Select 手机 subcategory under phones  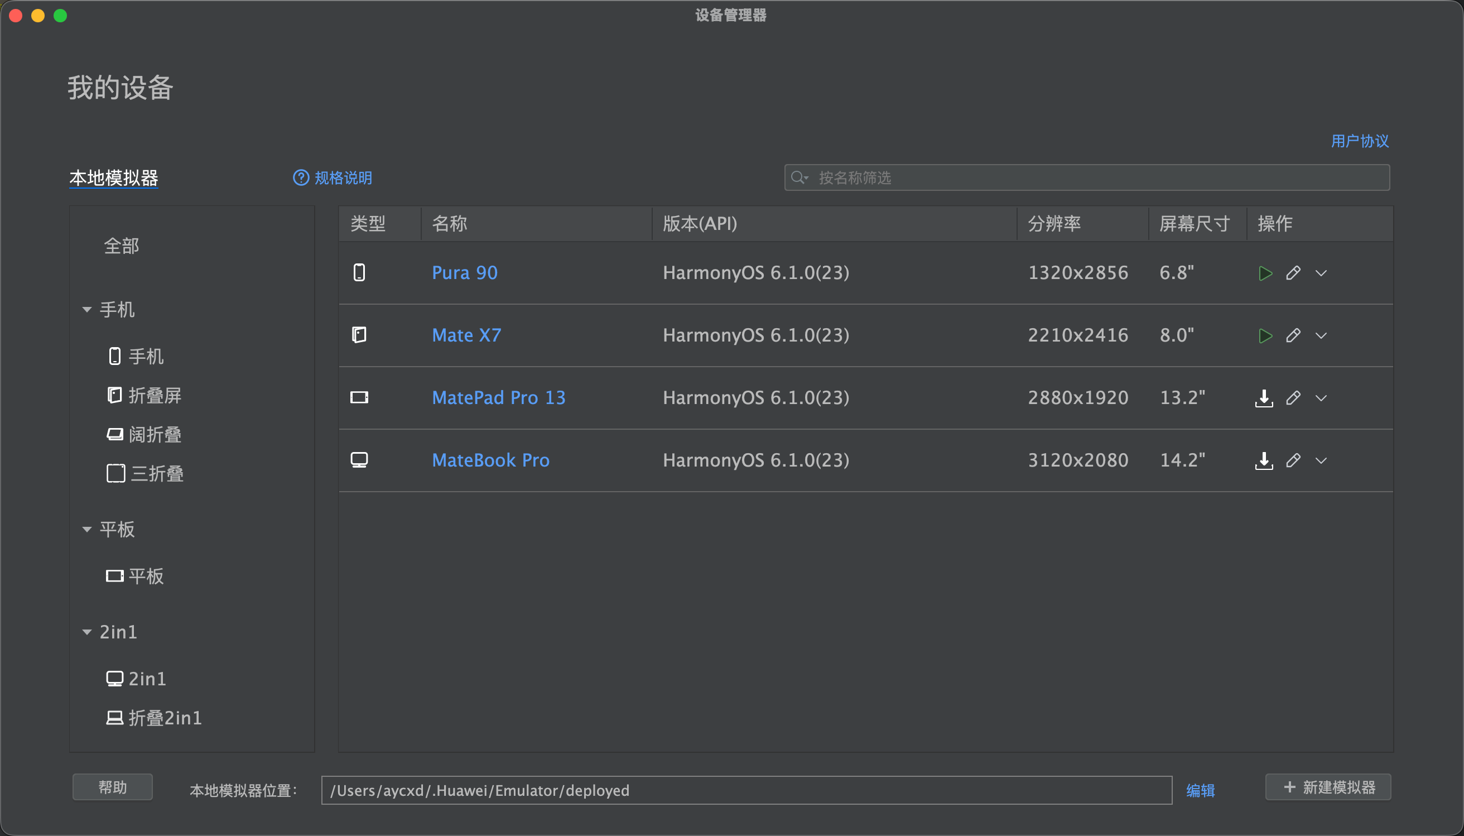click(137, 357)
